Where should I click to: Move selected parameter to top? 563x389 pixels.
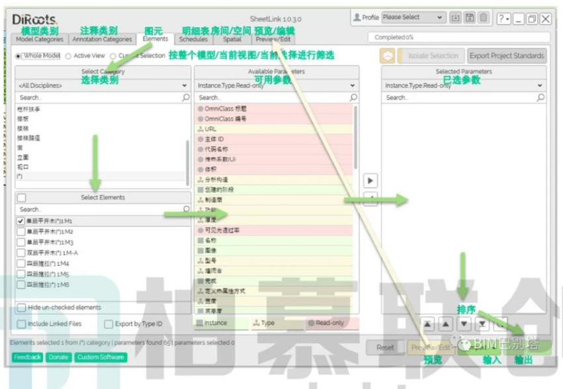tap(427, 324)
